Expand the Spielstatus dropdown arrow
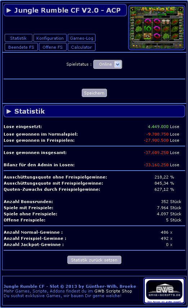188x308 pixels. click(117, 64)
